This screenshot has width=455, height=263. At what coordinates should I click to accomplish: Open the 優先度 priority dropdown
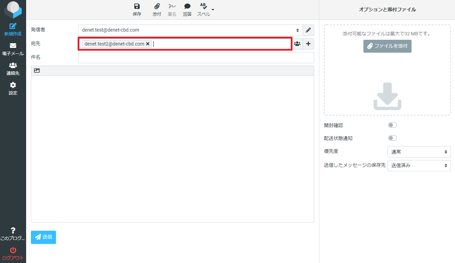(419, 152)
